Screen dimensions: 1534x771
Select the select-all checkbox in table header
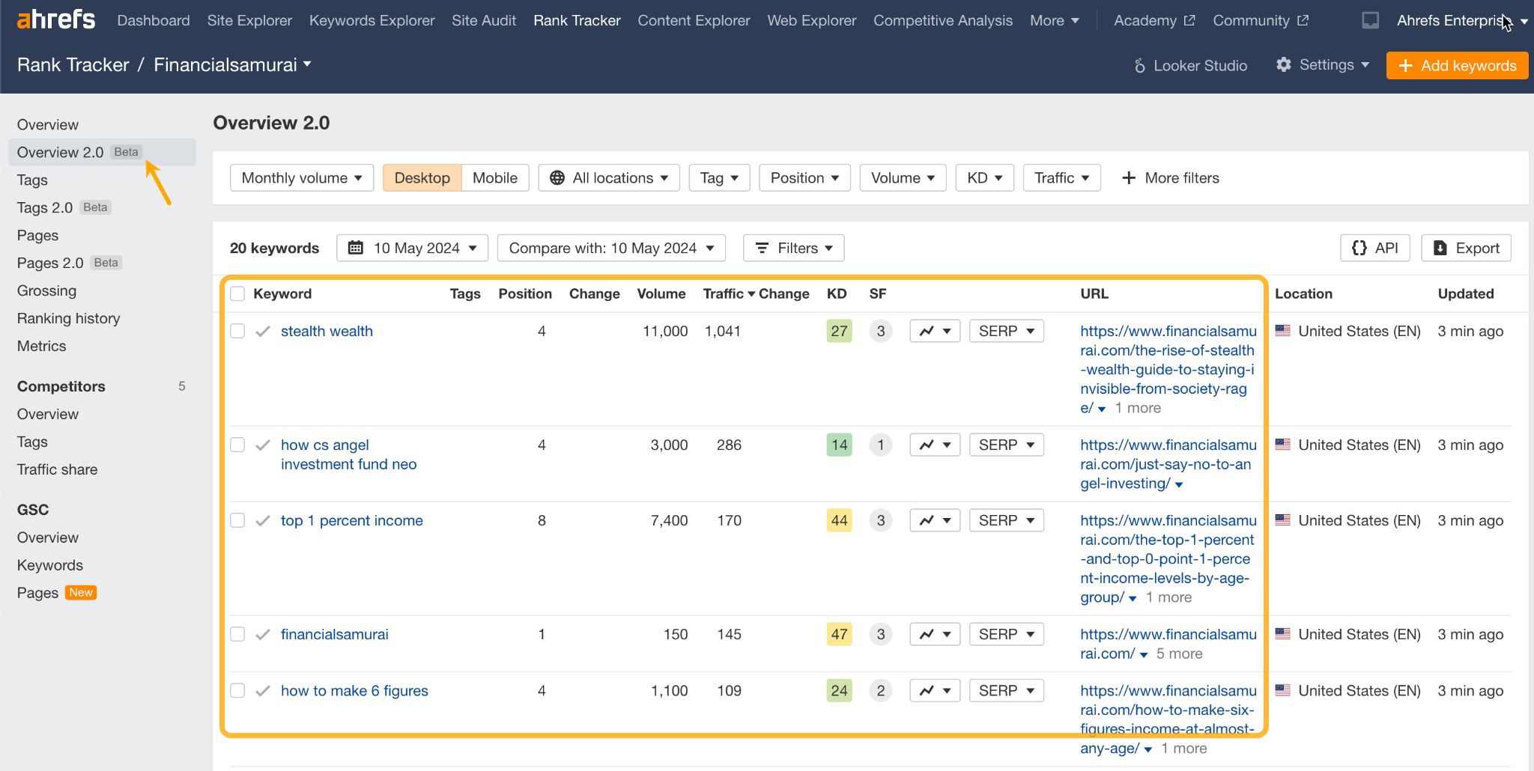tap(237, 293)
